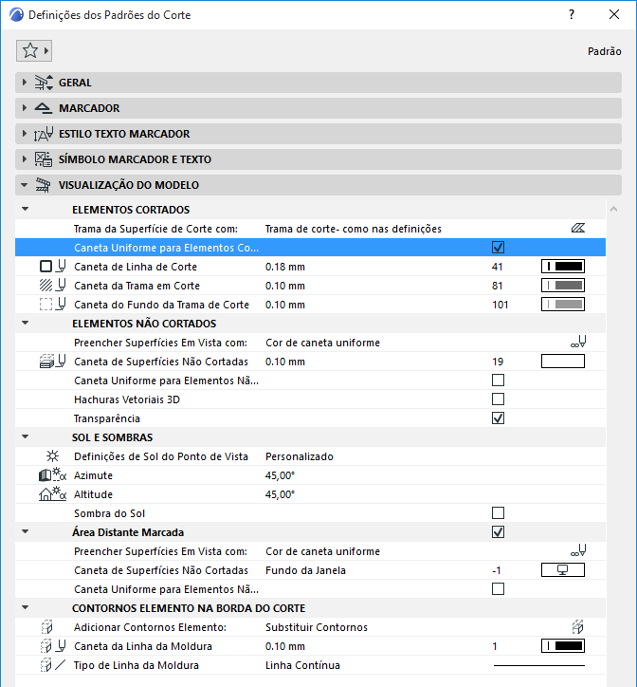Screen dimensions: 637x687
Task: Edit the Azimute value 45,00°
Action: (281, 475)
